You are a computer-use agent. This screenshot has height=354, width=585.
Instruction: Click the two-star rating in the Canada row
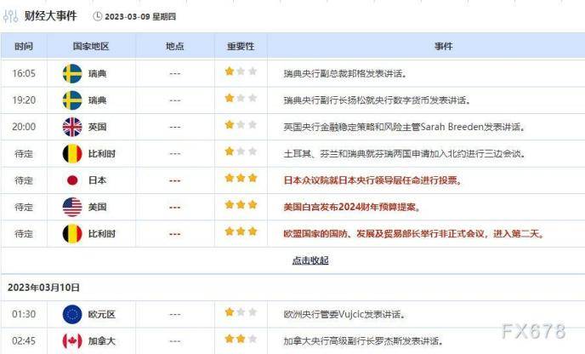pyautogui.click(x=240, y=340)
